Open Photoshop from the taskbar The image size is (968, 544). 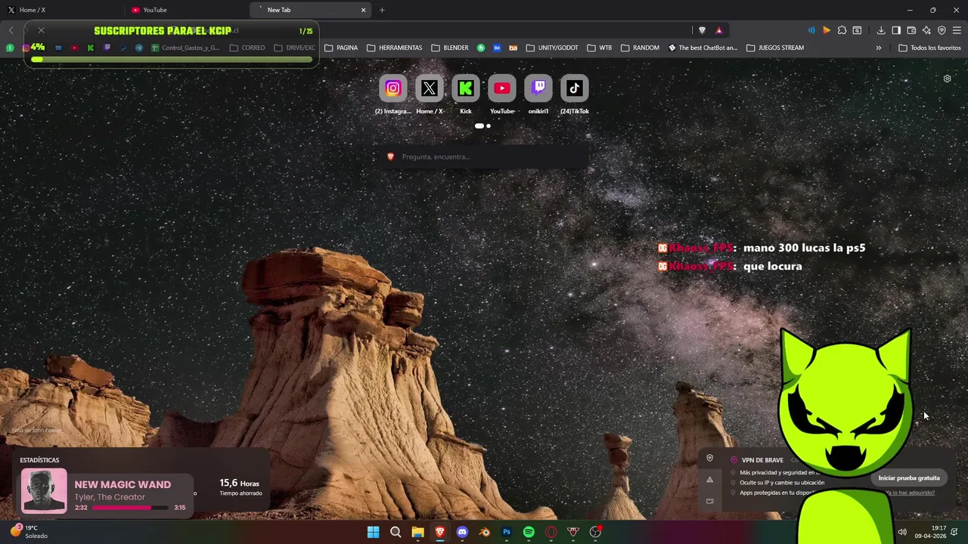(507, 532)
